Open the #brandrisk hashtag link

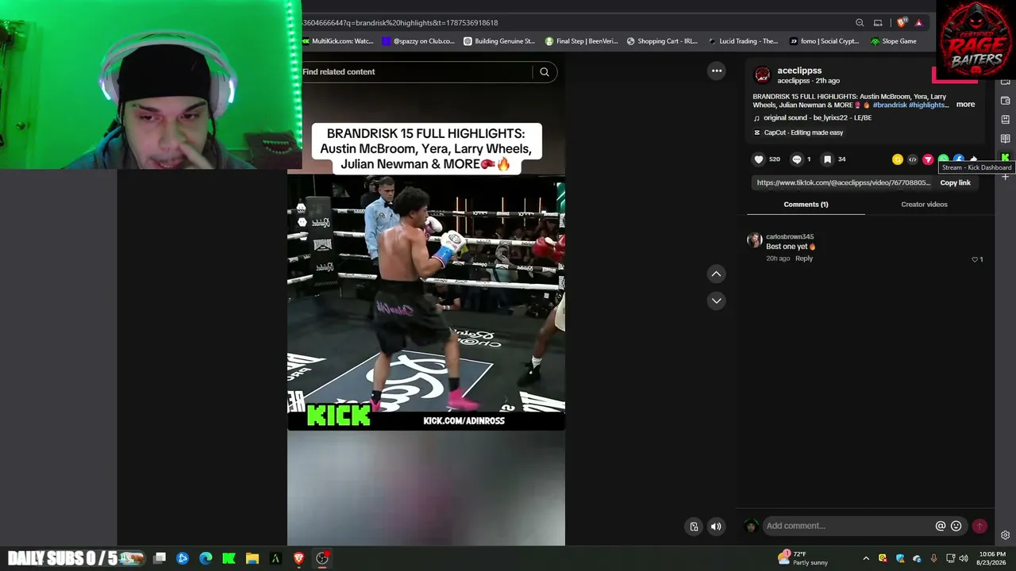click(x=890, y=105)
